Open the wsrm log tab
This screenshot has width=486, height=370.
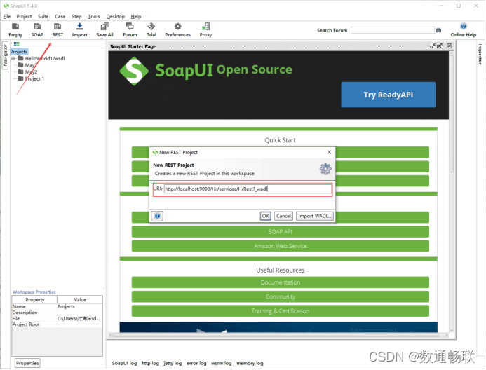222,363
